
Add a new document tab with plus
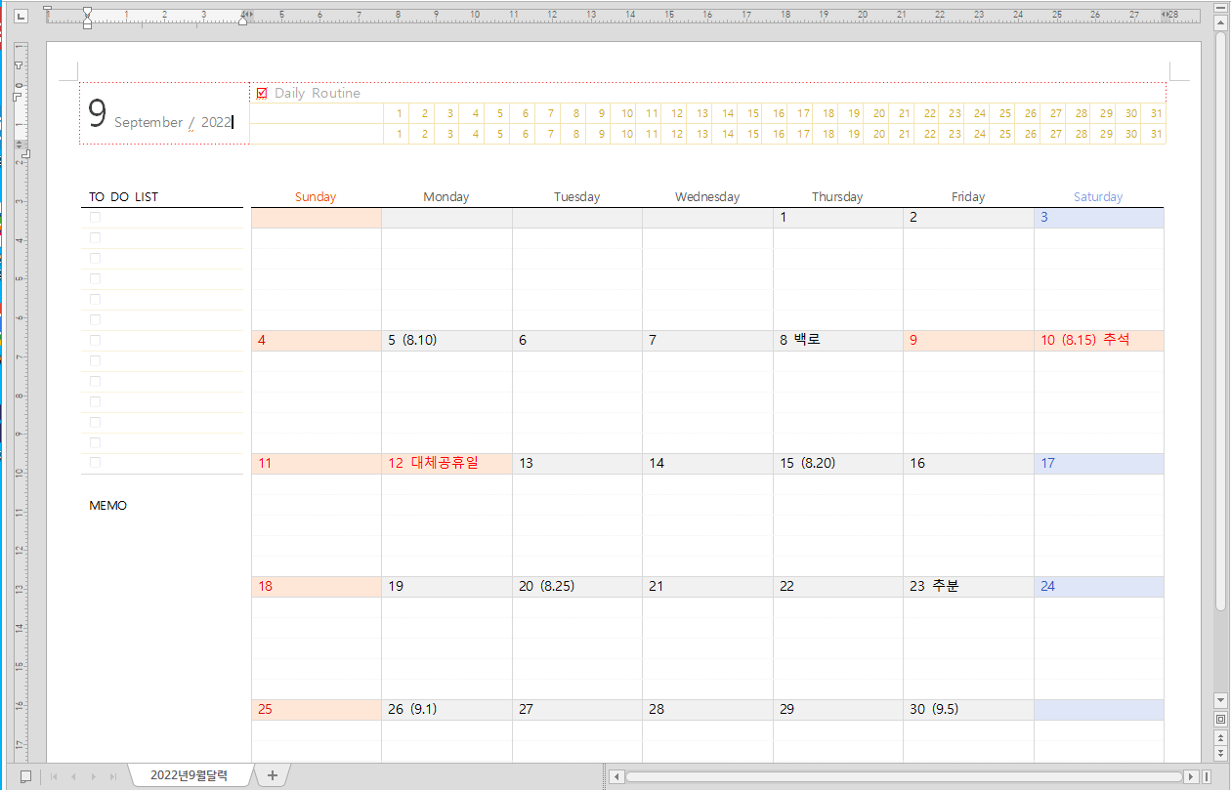273,775
